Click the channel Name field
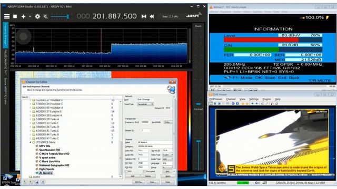 (x=155, y=142)
